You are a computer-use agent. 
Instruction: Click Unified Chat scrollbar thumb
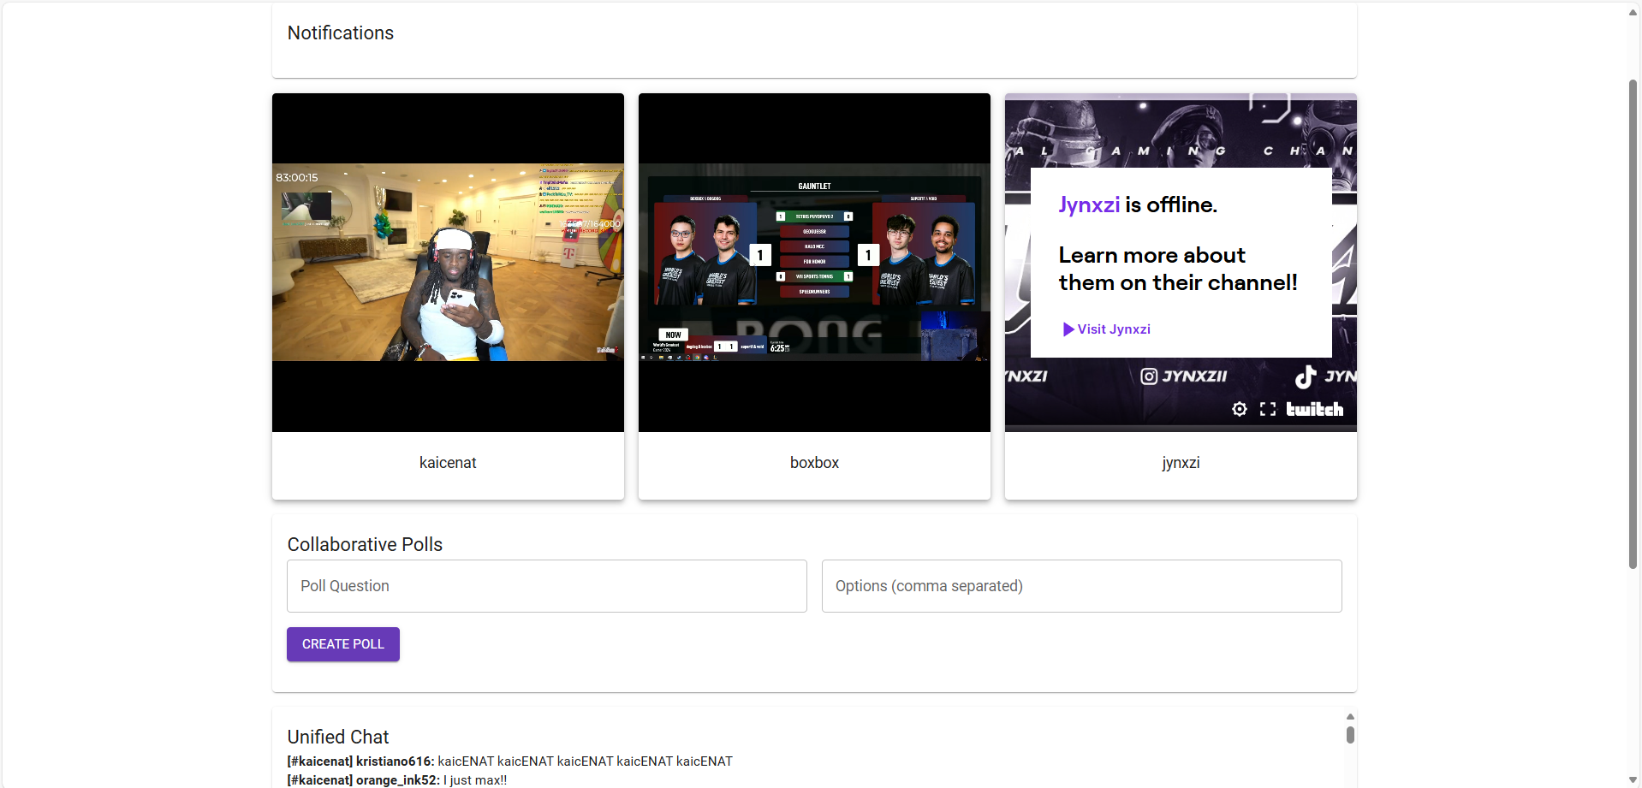1350,735
